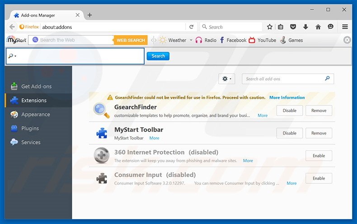Screen dimensions: 357x224
Task: Show More details for Consumer Input
Action: pyautogui.click(x=291, y=183)
